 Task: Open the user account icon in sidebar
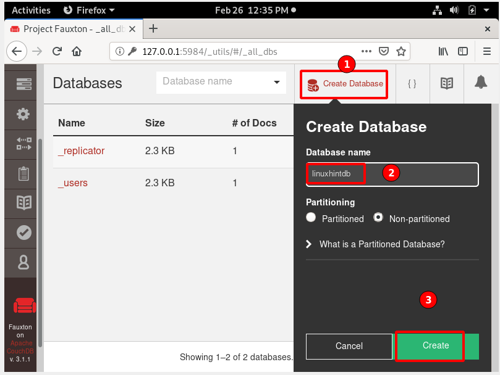click(23, 262)
